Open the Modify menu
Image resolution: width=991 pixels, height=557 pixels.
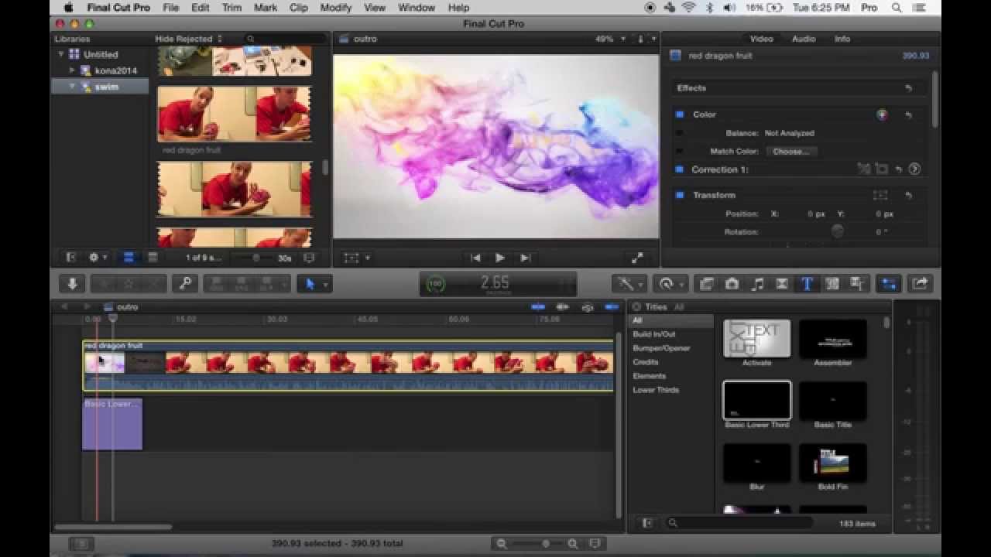click(335, 8)
